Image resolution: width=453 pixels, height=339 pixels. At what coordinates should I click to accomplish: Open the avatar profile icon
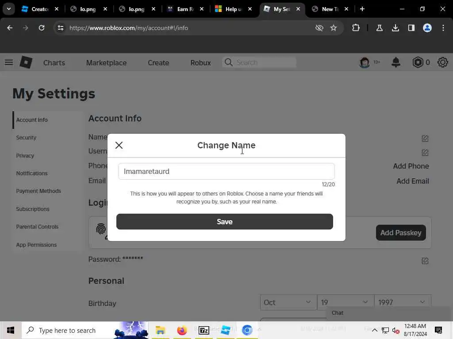click(365, 62)
